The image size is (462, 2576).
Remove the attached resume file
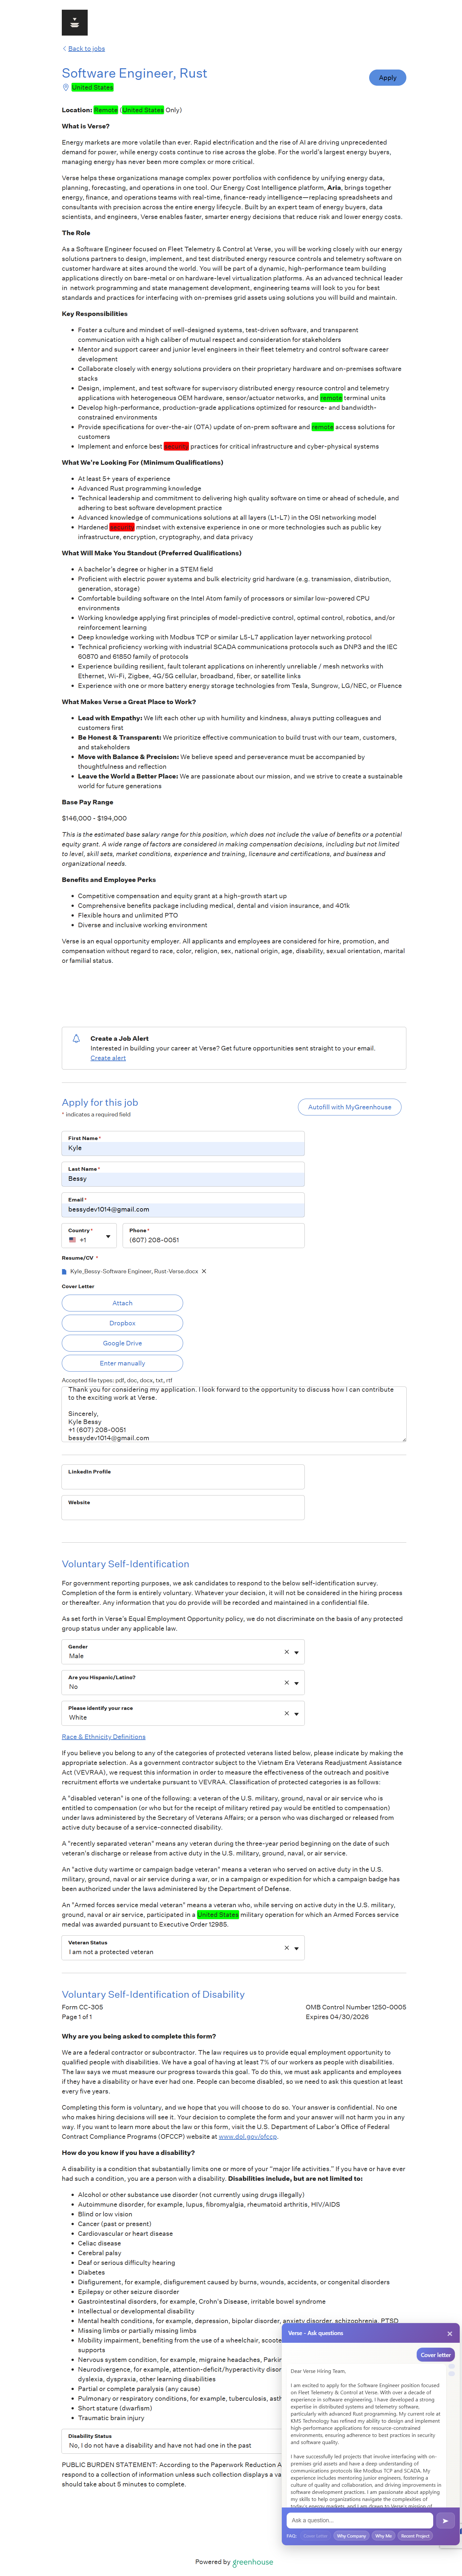click(x=204, y=1271)
